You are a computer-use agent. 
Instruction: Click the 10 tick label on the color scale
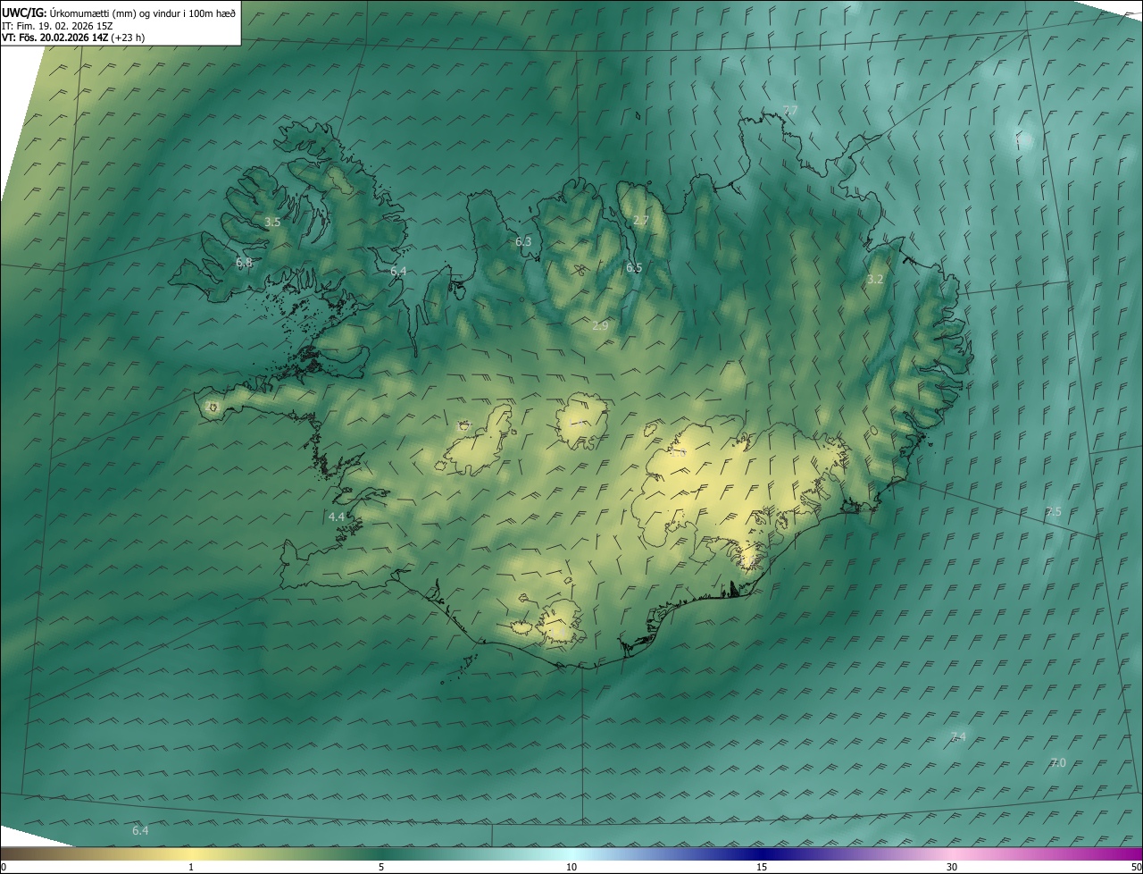point(571,867)
